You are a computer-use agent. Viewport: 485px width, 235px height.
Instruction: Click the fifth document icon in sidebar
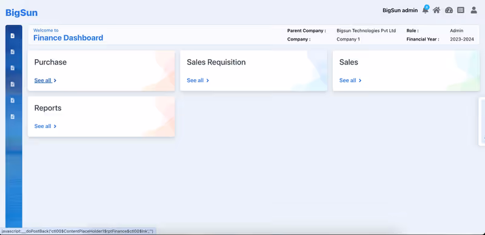[13, 100]
